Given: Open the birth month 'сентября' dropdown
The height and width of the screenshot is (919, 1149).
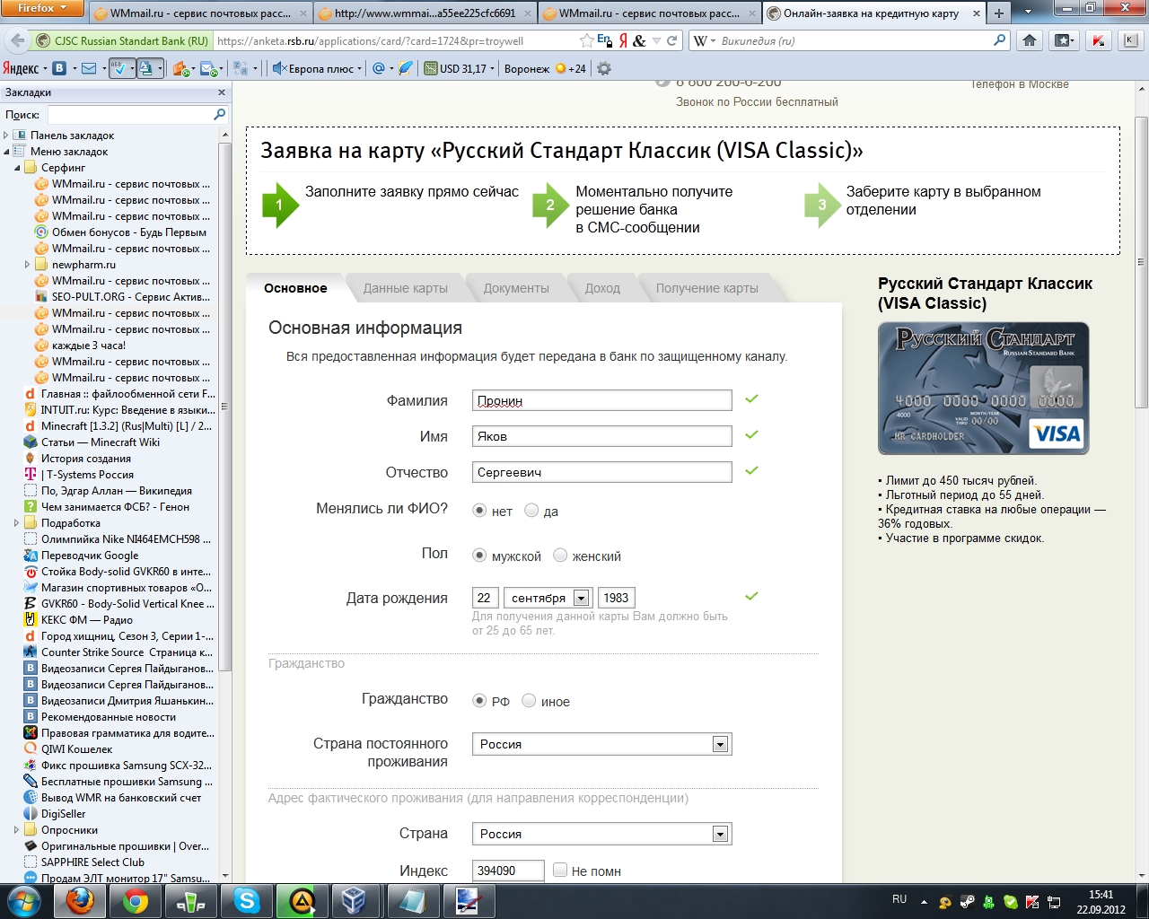Looking at the screenshot, I should [x=548, y=598].
